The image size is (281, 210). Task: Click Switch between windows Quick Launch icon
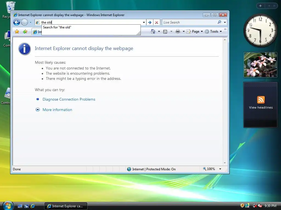26,206
